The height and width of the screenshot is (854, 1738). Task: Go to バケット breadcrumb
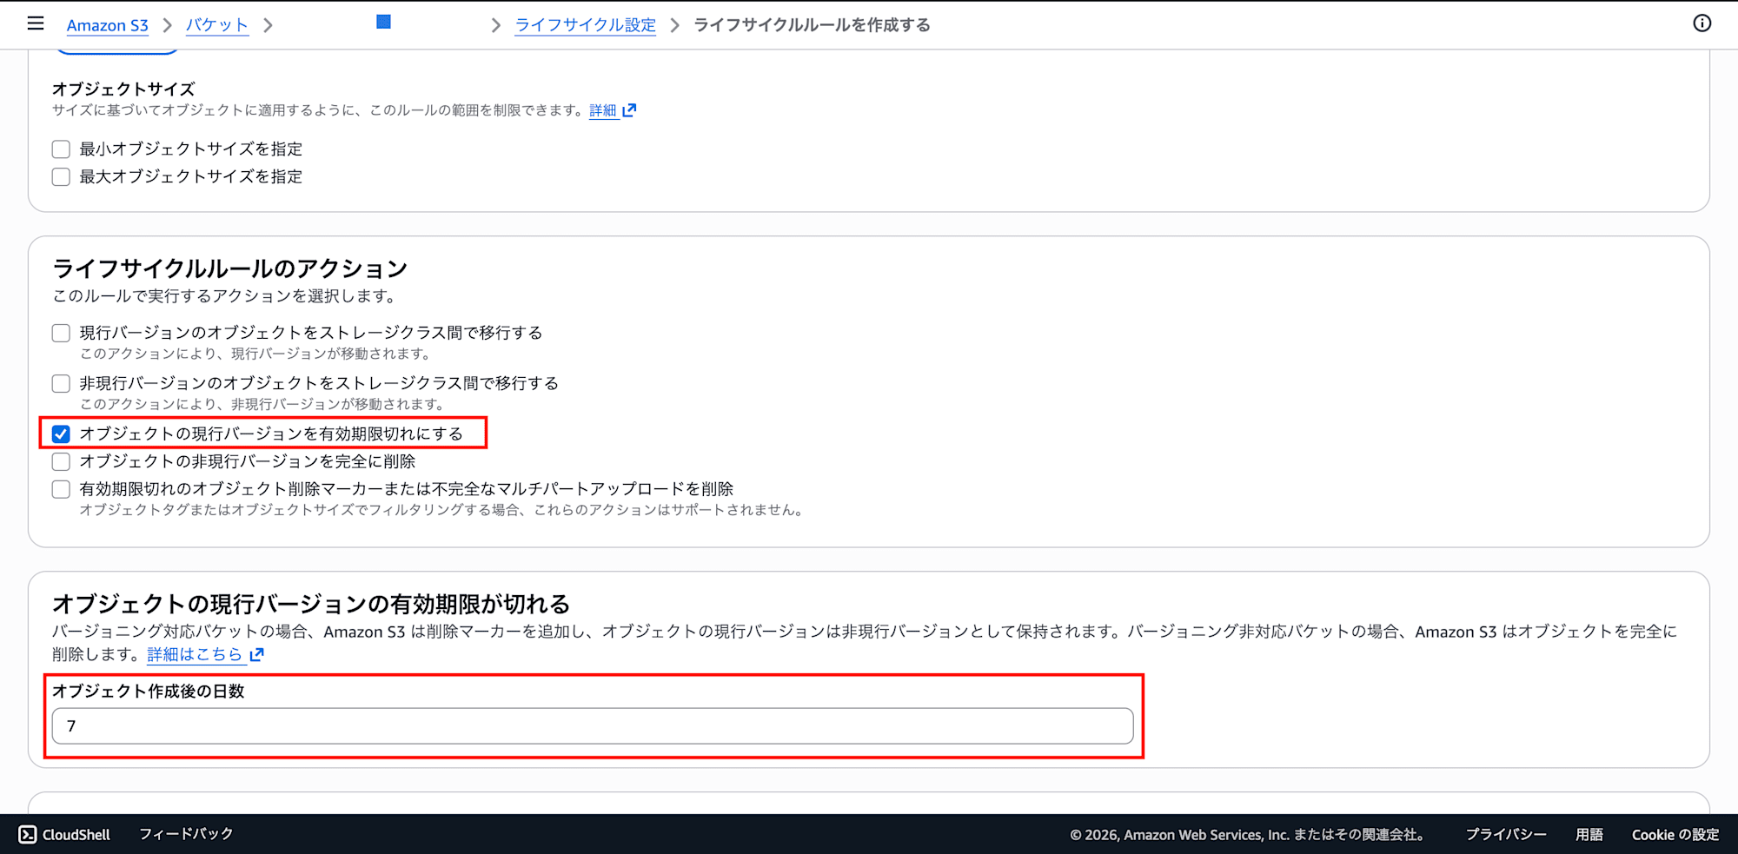[x=217, y=25]
